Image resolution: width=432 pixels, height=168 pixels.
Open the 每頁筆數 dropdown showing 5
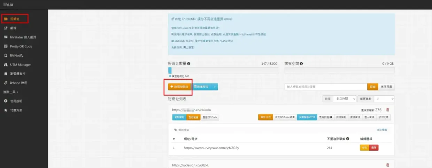tap(384, 99)
